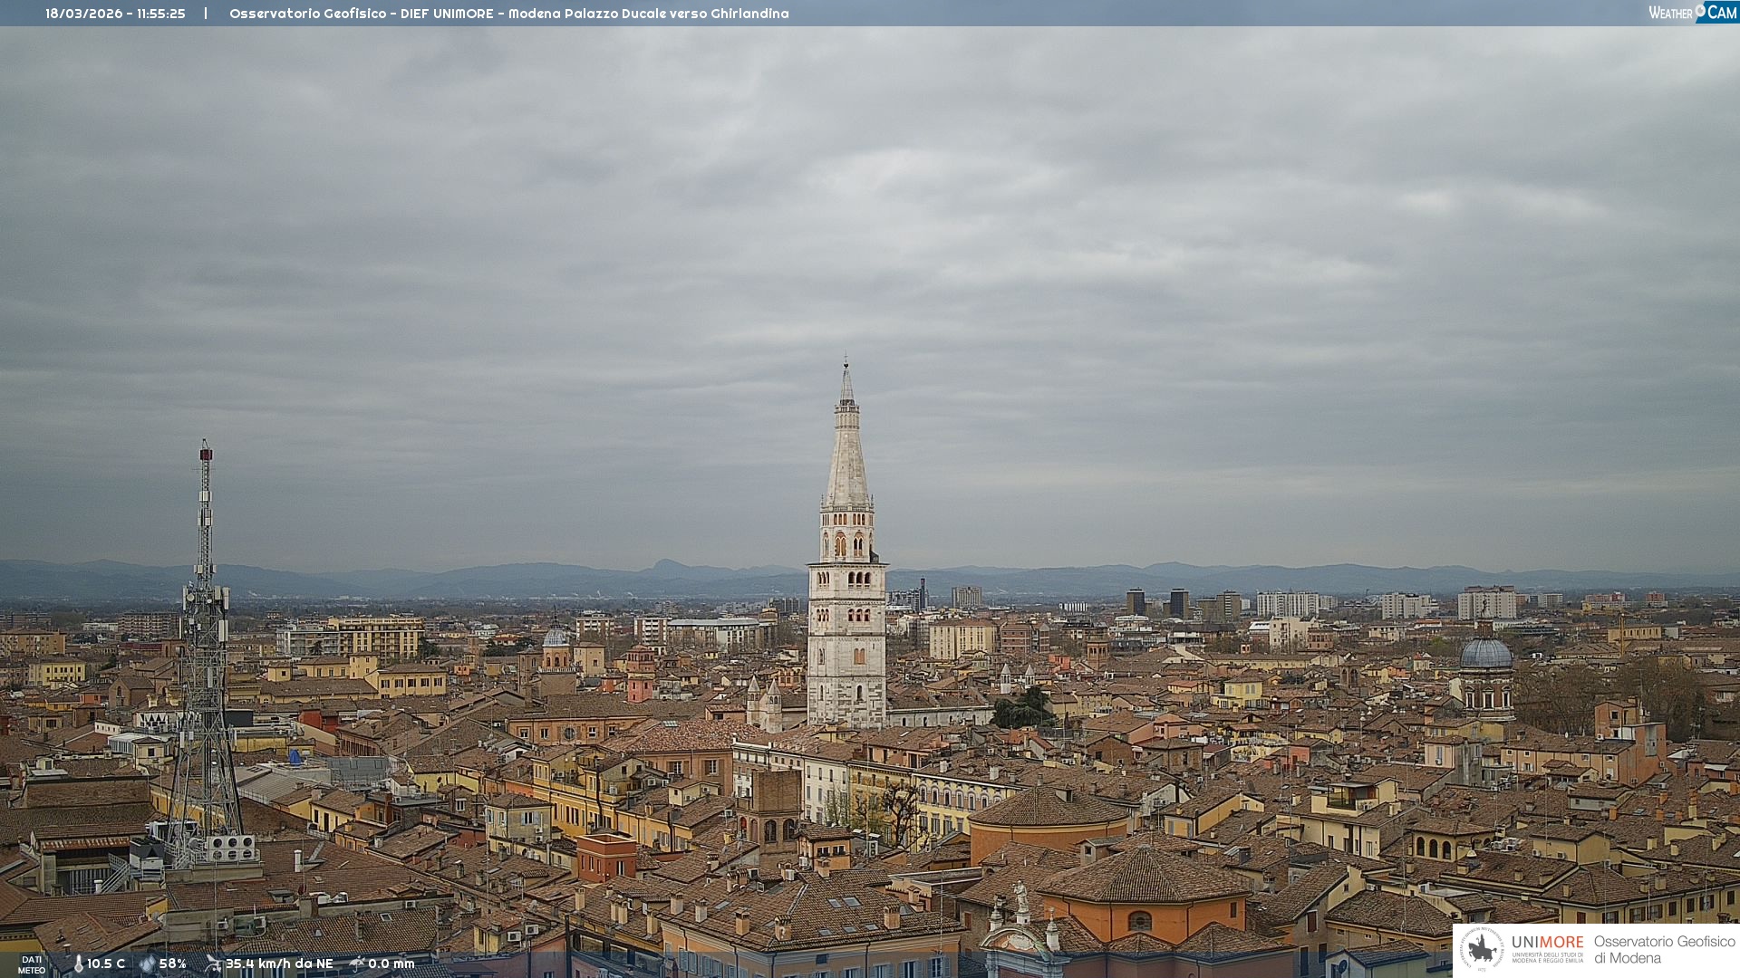The image size is (1740, 978).
Task: Click the 58% humidity value
Action: (x=173, y=964)
